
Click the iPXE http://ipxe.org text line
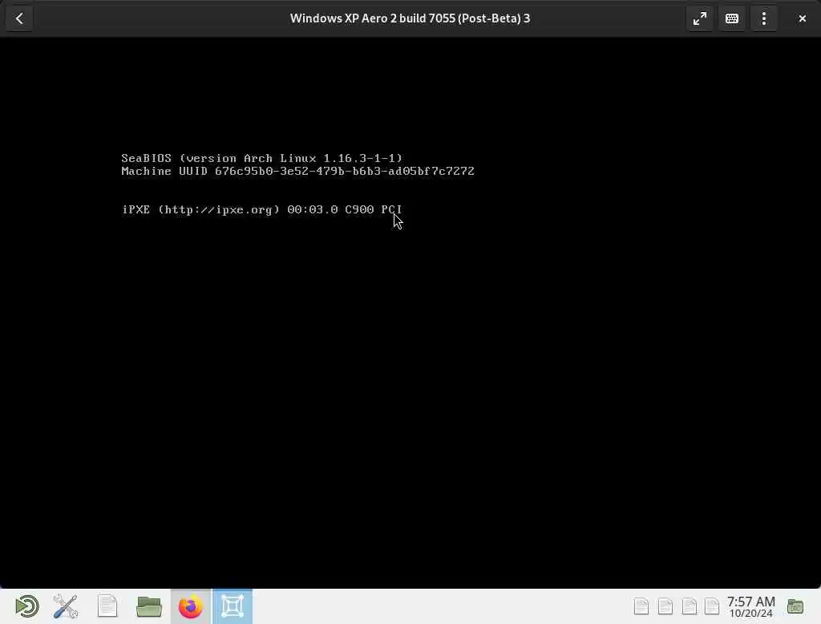(262, 209)
